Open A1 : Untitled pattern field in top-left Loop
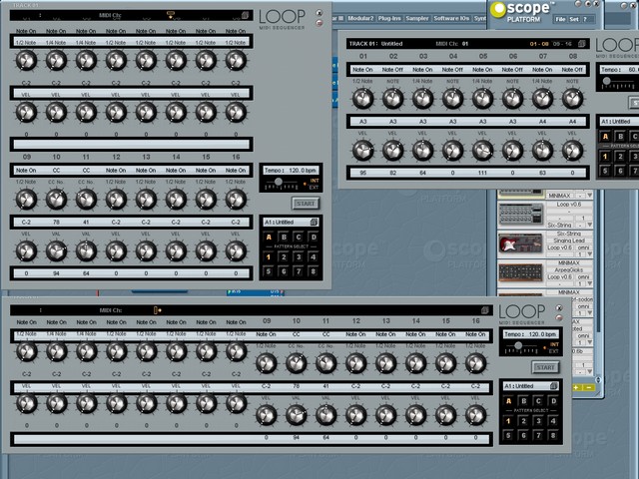The image size is (639, 479). tap(291, 222)
